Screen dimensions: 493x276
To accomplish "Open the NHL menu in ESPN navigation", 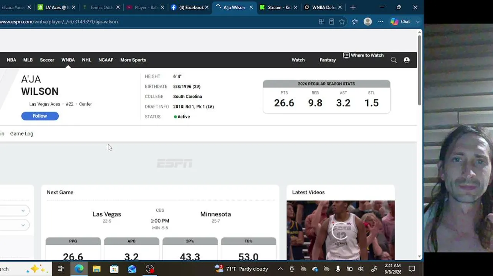I will (x=86, y=60).
